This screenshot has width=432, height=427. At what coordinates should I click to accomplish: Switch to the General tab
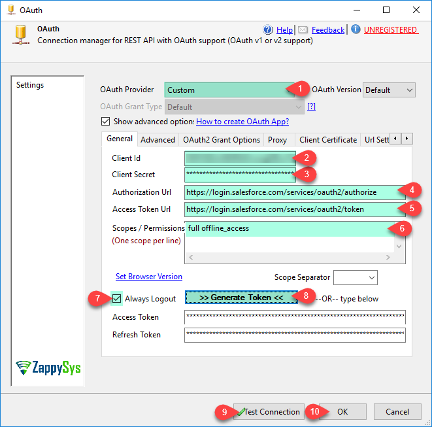click(120, 139)
